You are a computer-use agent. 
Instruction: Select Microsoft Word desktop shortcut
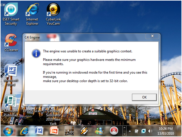click(x=11, y=75)
